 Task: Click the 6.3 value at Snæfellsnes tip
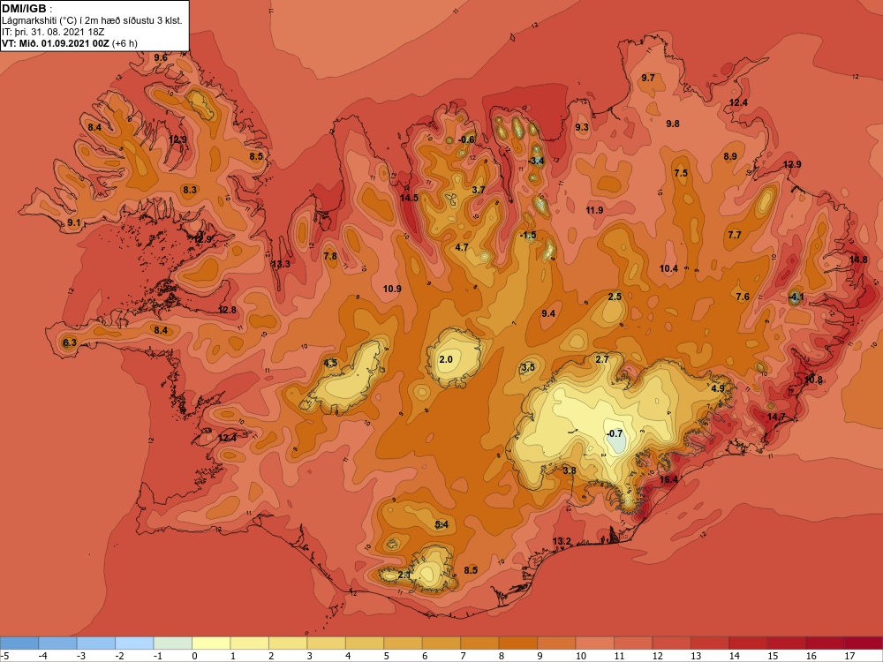point(69,342)
